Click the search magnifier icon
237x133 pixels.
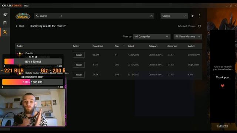tap(37, 16)
